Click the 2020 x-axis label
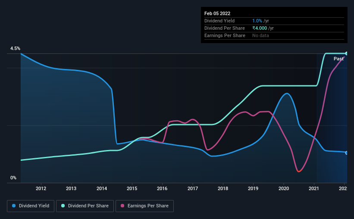The image size is (354, 219). [x=284, y=188]
